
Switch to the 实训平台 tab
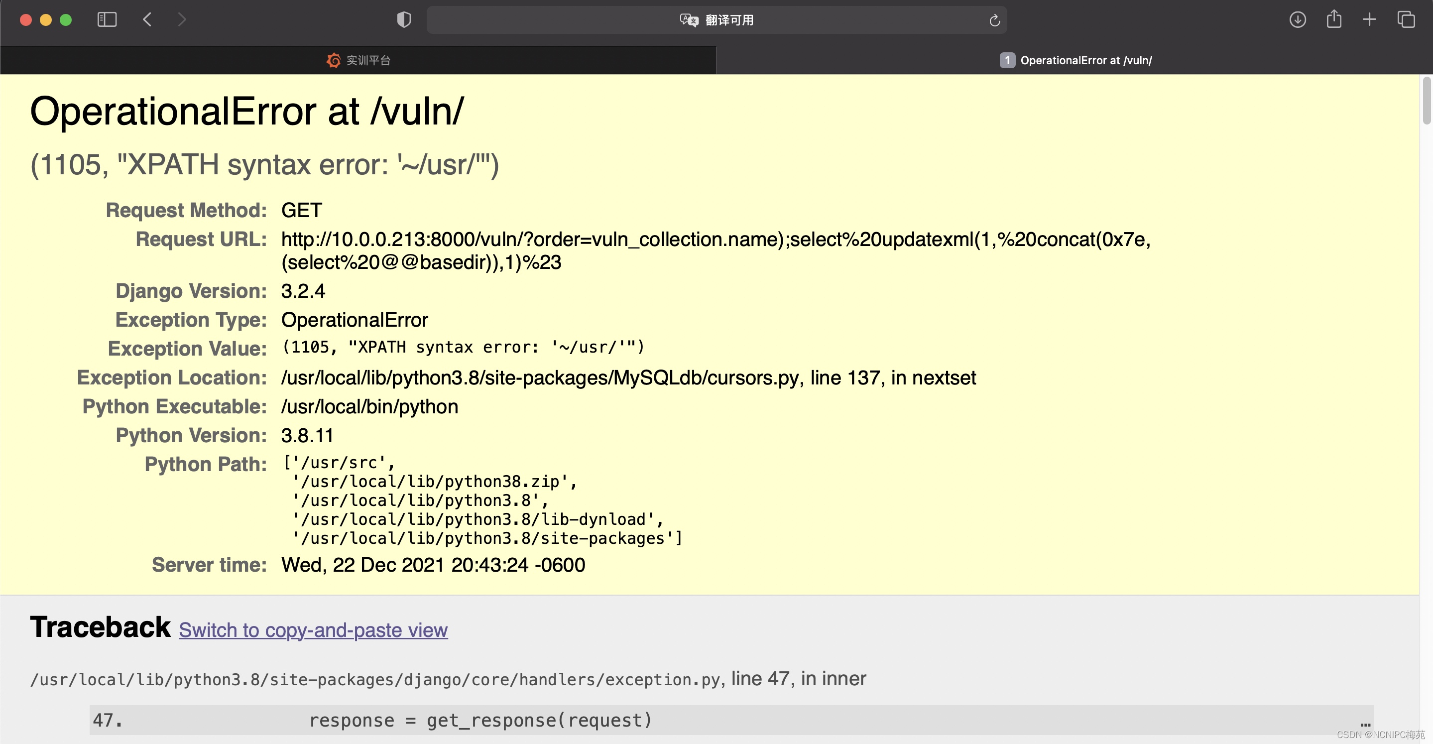point(358,60)
